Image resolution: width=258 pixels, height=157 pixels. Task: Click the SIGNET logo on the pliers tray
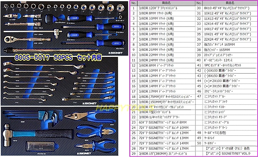(84, 153)
